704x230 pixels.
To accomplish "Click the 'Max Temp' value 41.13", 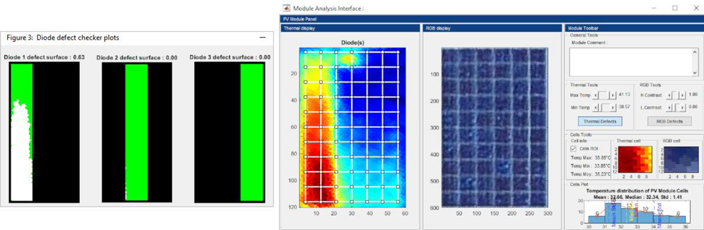I will 624,94.
